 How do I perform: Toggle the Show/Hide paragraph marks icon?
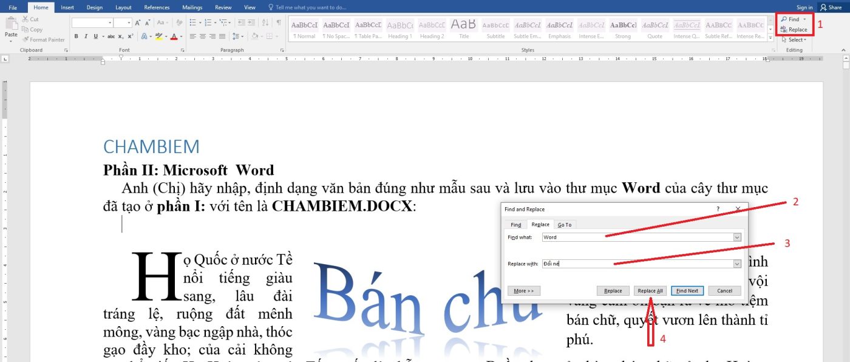pos(279,22)
